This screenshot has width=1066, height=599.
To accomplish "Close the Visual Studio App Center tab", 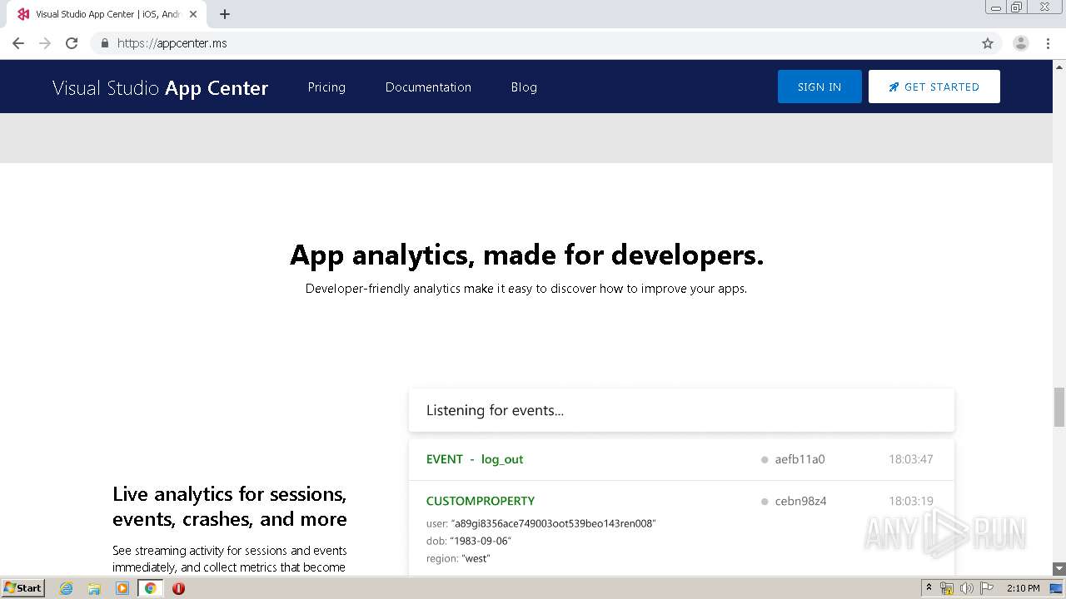I will 193,14.
